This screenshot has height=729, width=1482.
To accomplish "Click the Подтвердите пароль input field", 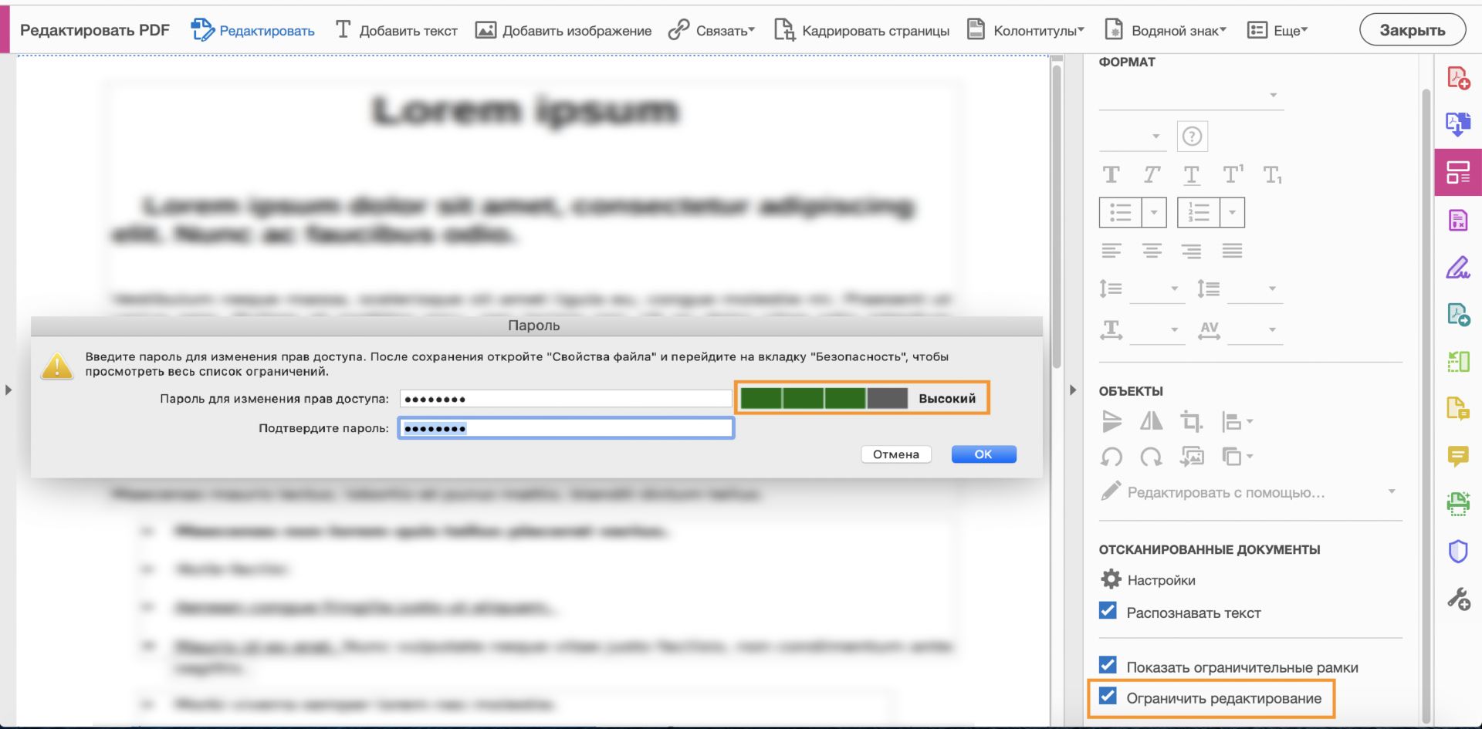I will [566, 428].
